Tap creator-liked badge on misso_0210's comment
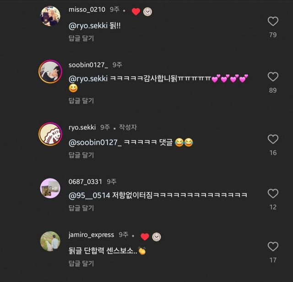This screenshot has height=282, width=293. tap(148, 12)
